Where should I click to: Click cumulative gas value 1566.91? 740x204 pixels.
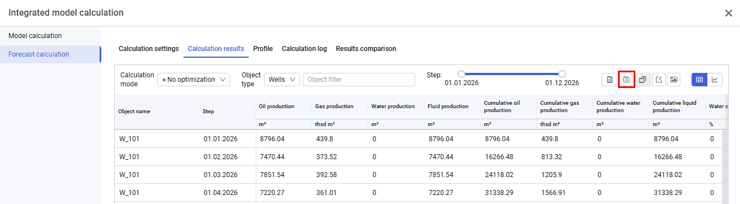pyautogui.click(x=553, y=192)
